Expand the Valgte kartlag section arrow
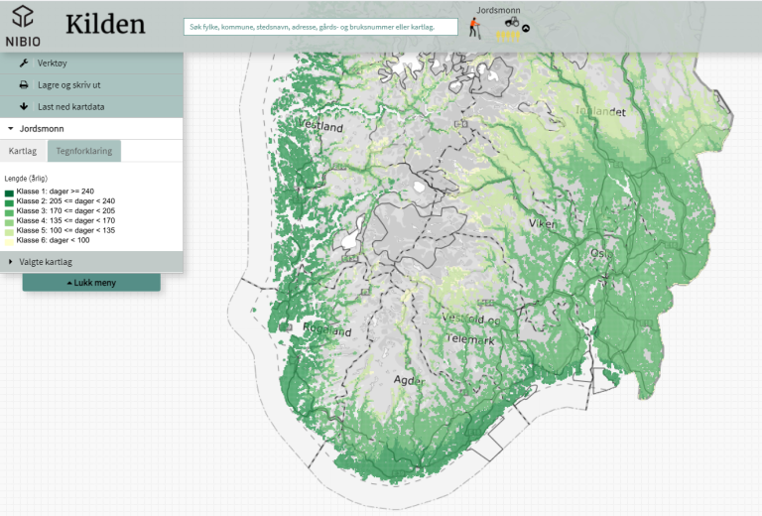The image size is (762, 516). point(11,262)
